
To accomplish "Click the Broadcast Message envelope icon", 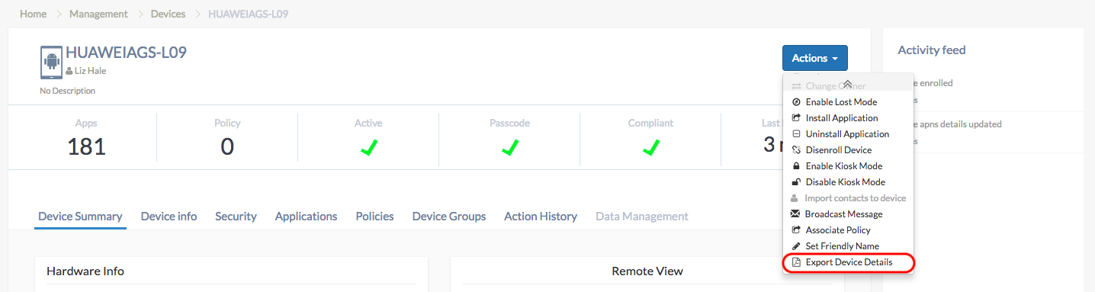I will click(x=796, y=214).
